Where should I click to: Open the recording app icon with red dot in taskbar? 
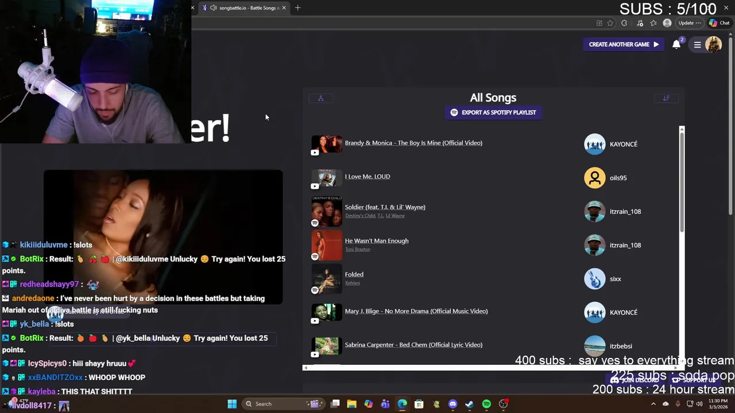tap(504, 404)
